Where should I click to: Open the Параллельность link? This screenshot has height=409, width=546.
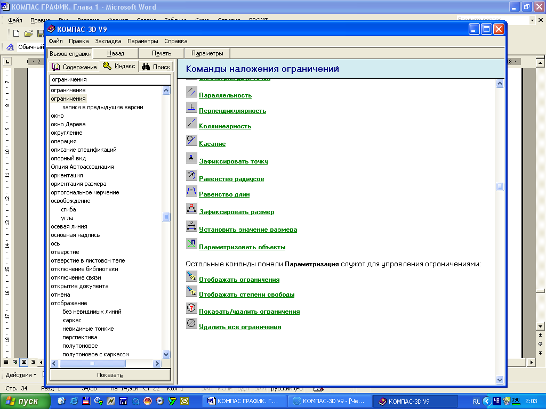pos(226,95)
